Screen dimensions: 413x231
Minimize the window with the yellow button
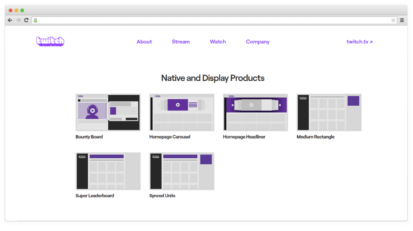click(x=16, y=10)
